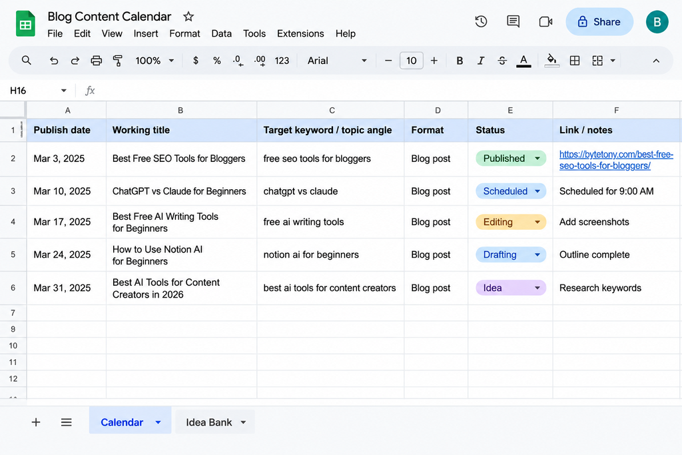The width and height of the screenshot is (682, 455).
Task: Select cell 'Research keywords'
Action: (x=616, y=288)
